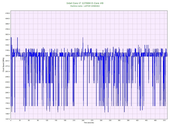Click the 240 tick on time axis
The height and width of the screenshot is (127, 170).
[83, 120]
